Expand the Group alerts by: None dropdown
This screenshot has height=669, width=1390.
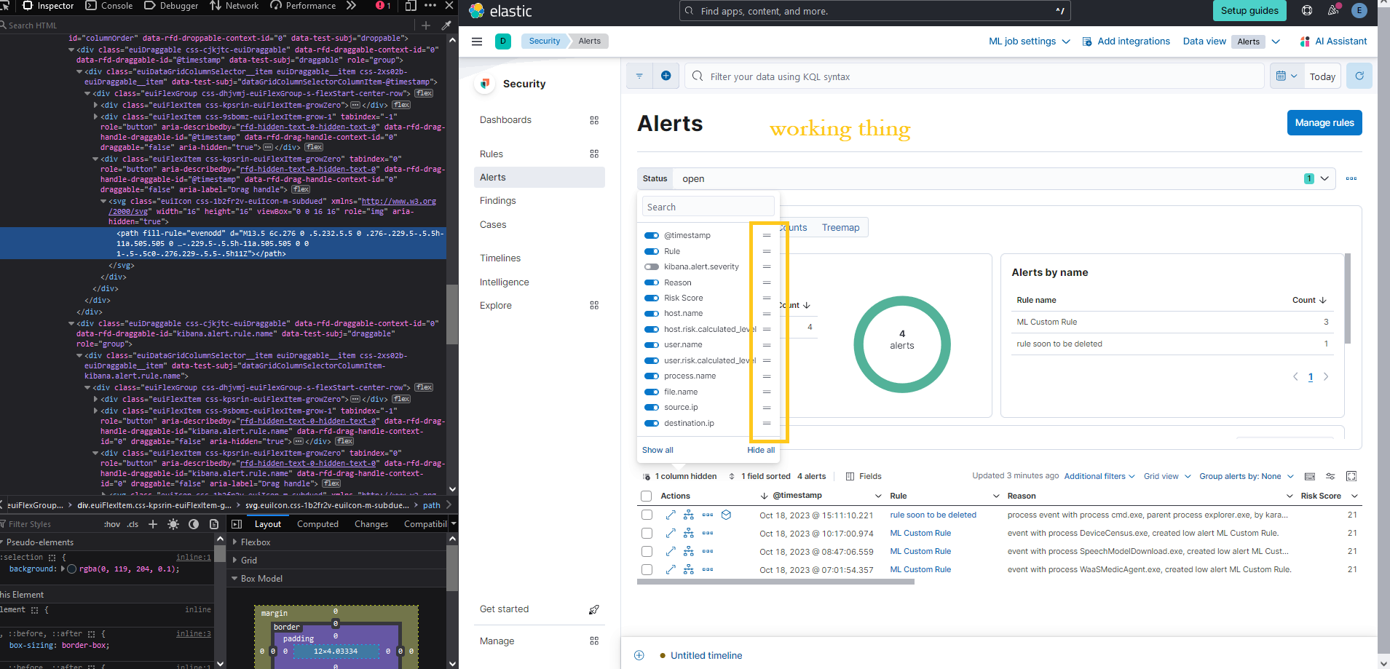(x=1244, y=476)
